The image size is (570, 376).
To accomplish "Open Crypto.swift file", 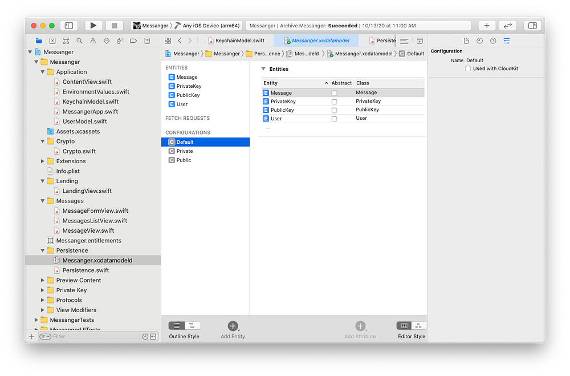I will click(79, 151).
